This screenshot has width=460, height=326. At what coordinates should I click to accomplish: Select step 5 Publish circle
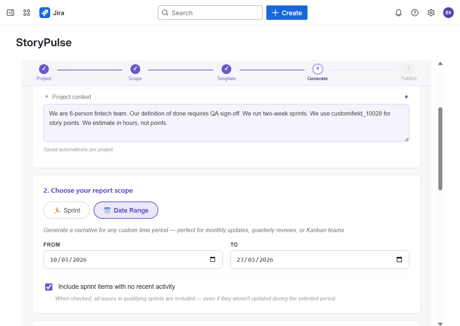click(409, 69)
